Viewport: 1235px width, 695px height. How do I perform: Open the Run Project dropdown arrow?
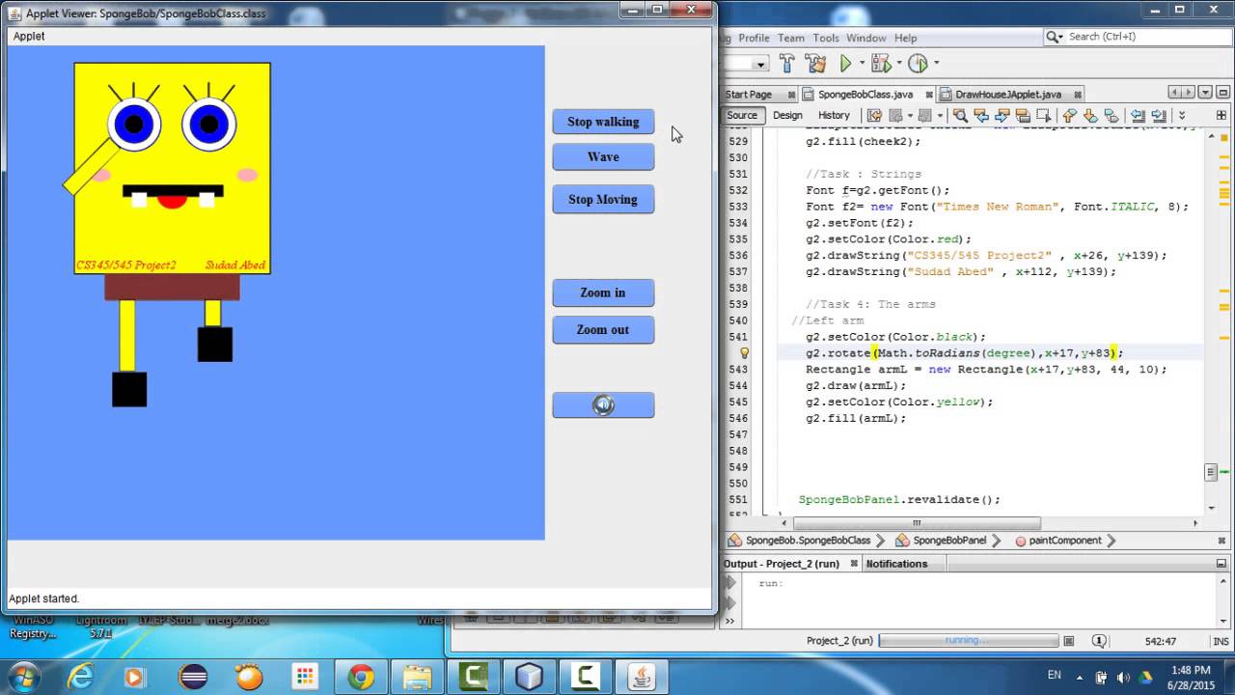[863, 64]
